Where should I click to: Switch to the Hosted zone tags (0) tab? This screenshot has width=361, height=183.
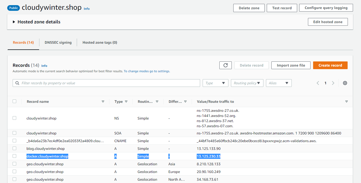[x=100, y=42]
